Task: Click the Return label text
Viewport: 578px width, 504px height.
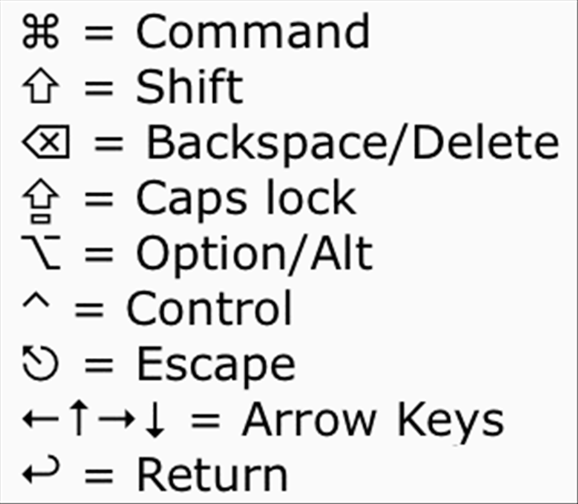Action: [x=212, y=473]
